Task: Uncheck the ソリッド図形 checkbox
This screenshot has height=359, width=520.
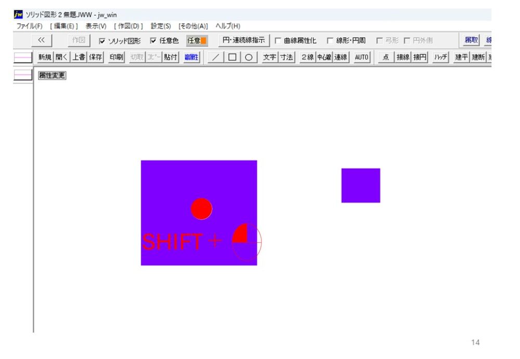Action: pyautogui.click(x=102, y=41)
